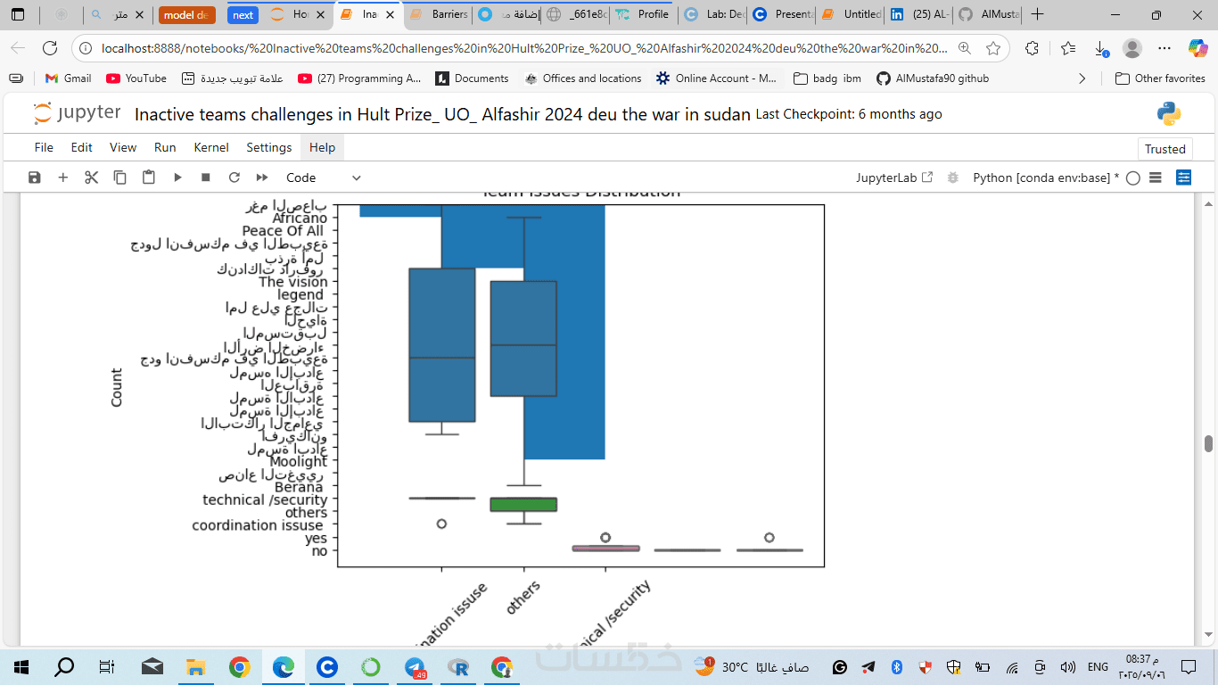Open the Documents bookmark

click(472, 78)
